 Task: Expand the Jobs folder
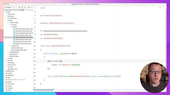point(6,59)
